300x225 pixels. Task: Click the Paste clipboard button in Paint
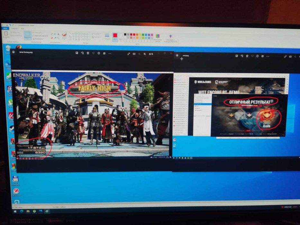[x=6, y=35]
